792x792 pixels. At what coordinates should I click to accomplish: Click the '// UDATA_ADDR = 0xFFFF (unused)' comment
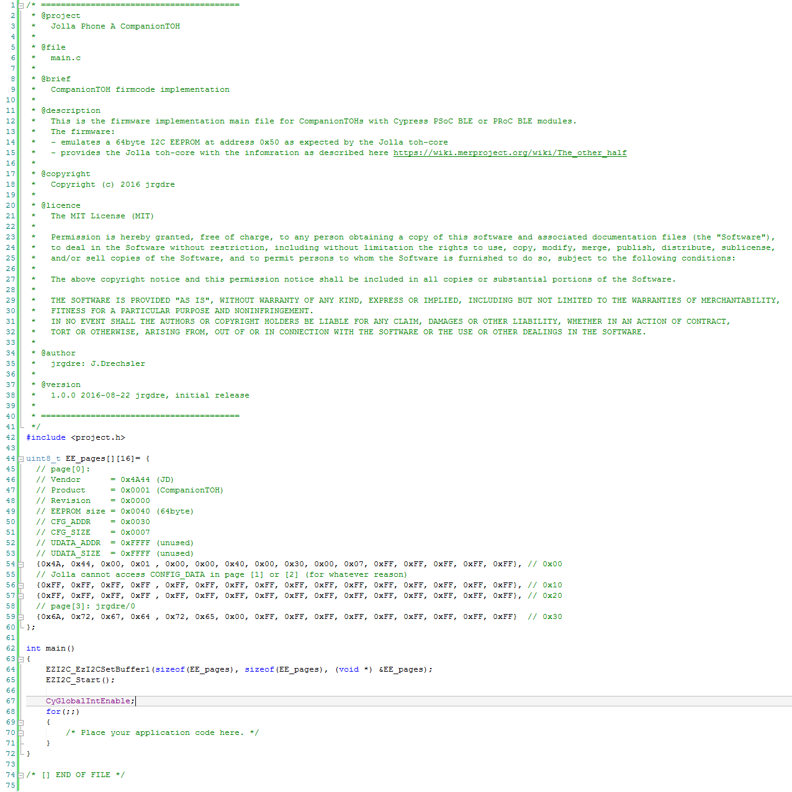pyautogui.click(x=115, y=543)
